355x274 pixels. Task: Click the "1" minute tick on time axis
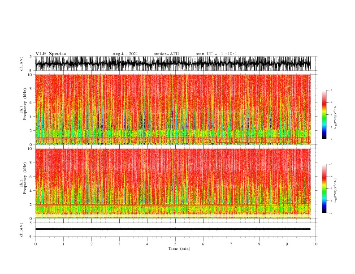(63, 244)
